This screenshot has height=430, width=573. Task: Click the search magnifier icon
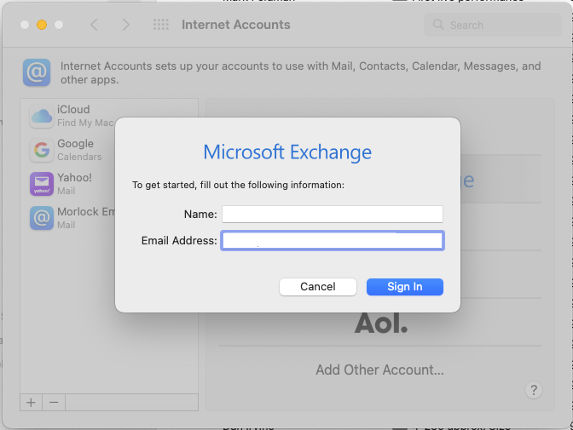(x=437, y=25)
